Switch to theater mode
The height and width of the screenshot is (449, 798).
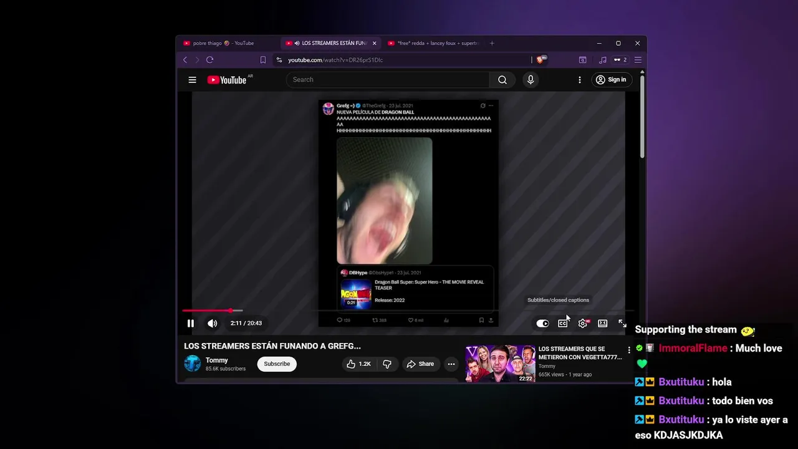603,323
